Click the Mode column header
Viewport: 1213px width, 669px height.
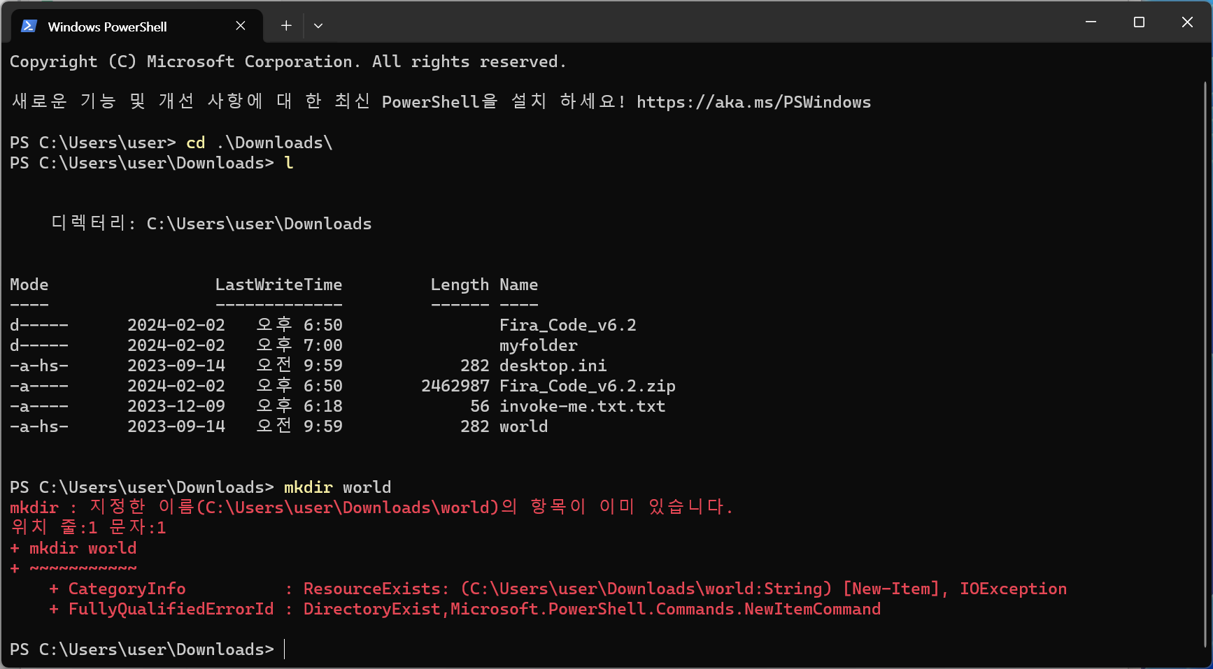pos(29,285)
